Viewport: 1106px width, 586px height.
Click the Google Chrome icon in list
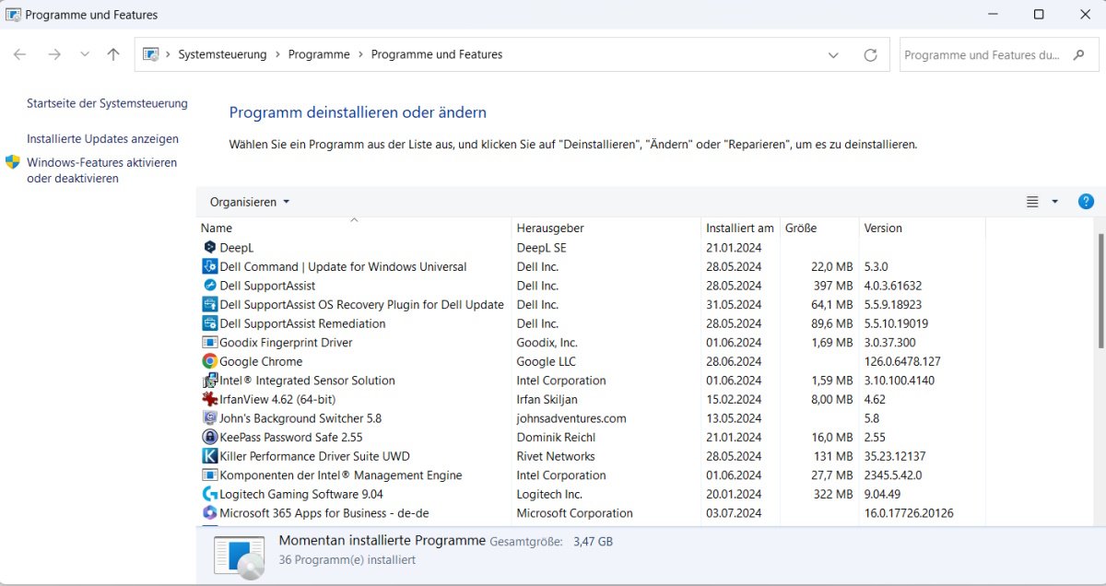tap(209, 362)
